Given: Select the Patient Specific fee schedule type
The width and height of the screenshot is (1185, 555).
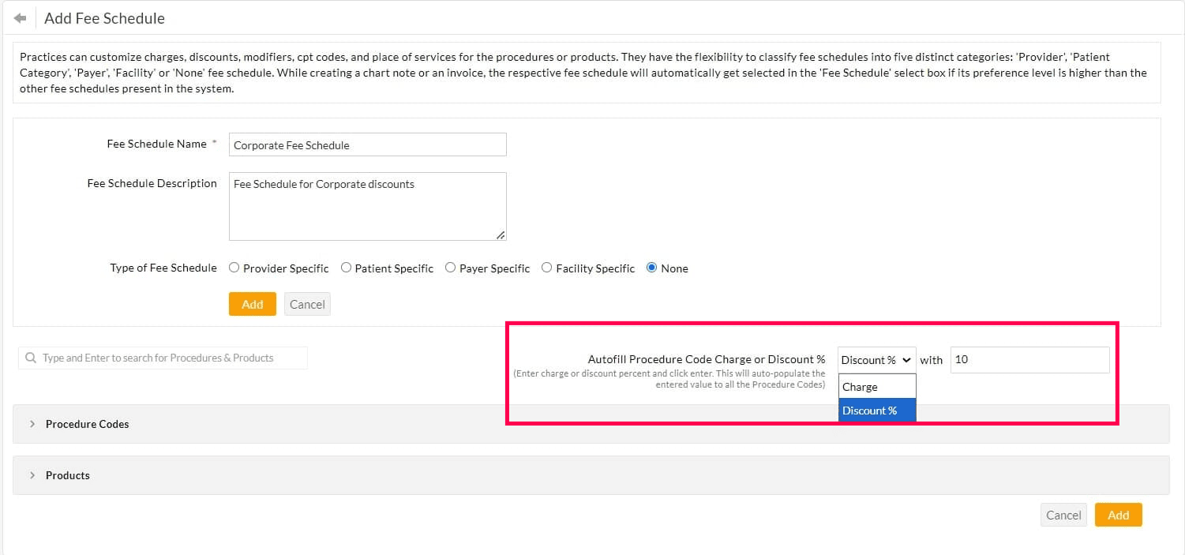Looking at the screenshot, I should pyautogui.click(x=346, y=267).
